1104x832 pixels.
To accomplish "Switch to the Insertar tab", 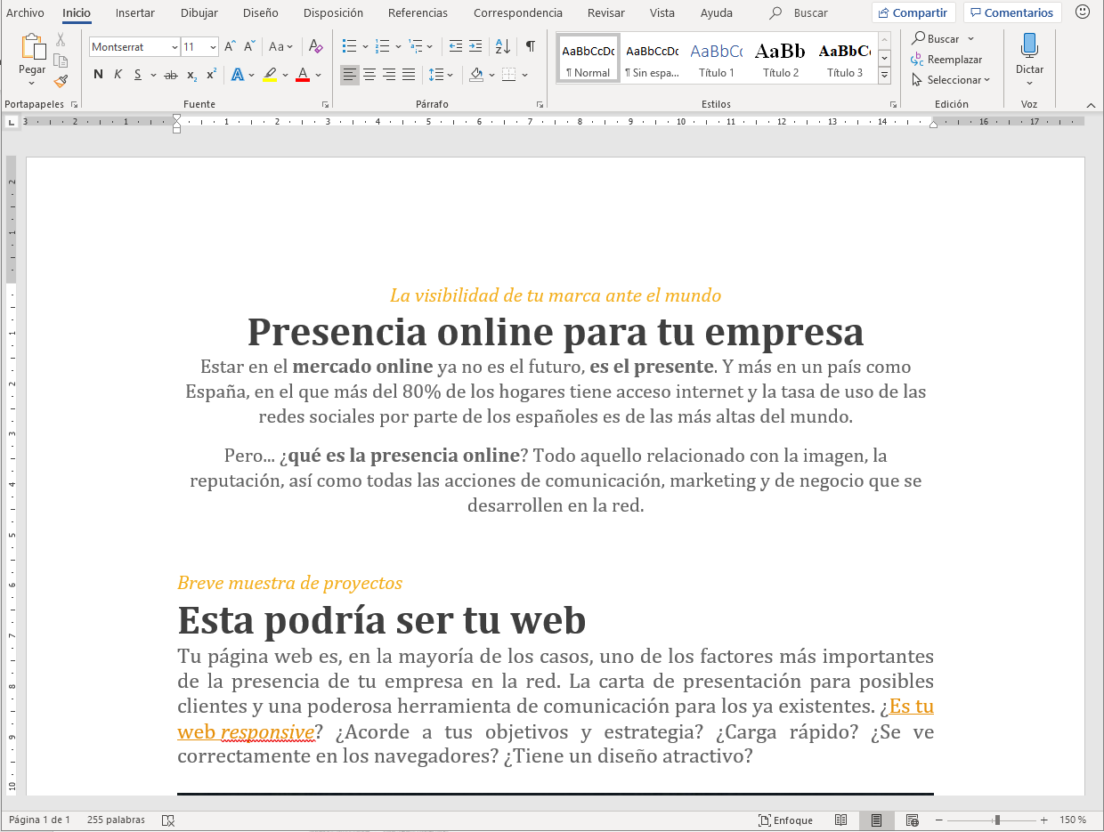I will pyautogui.click(x=135, y=12).
